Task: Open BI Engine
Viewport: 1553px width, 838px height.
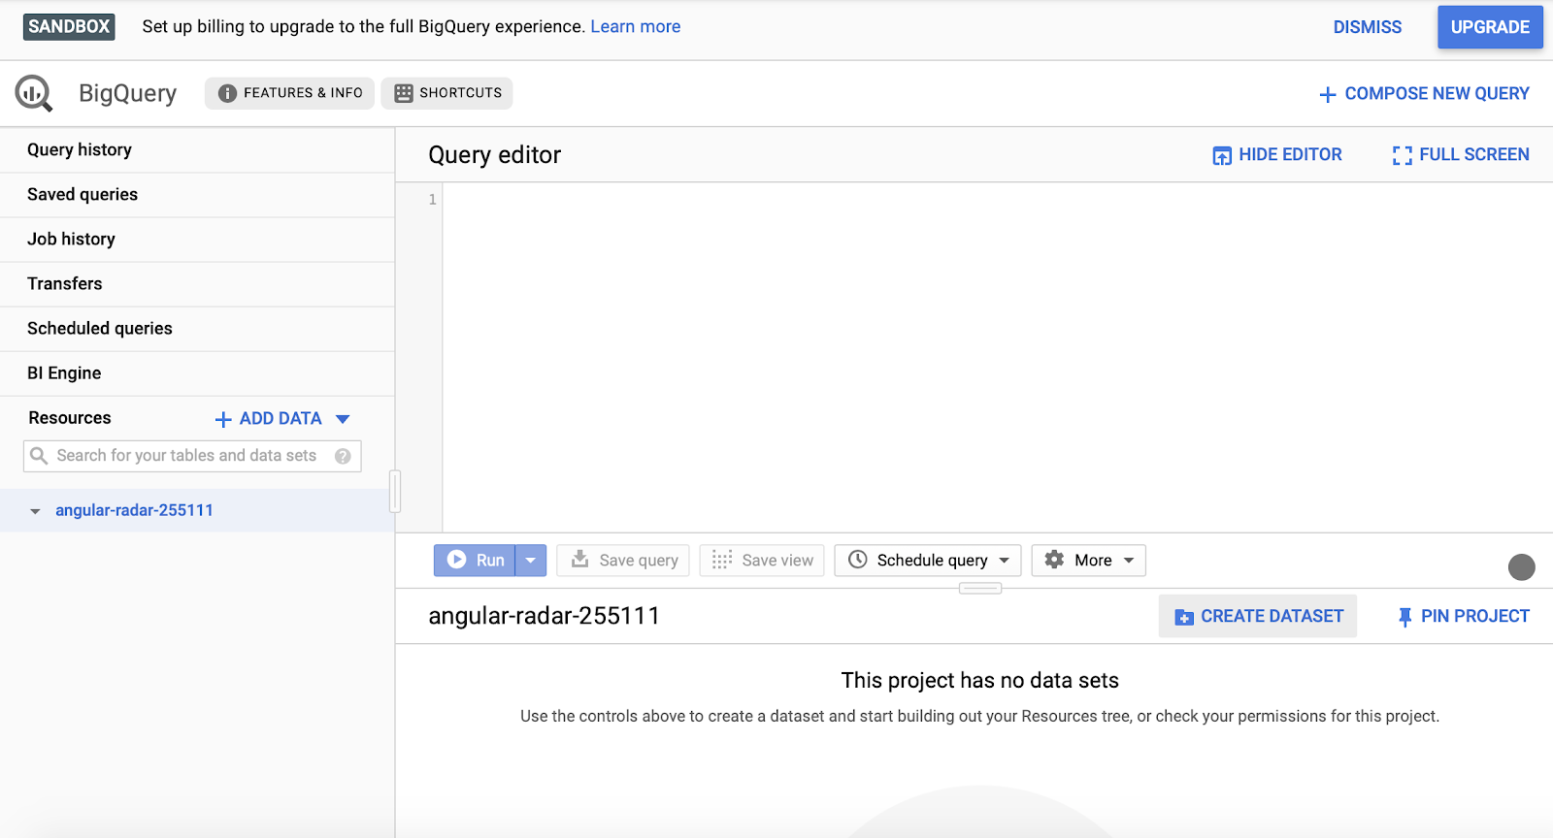Action: (197, 373)
